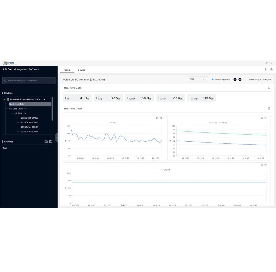Screen dimensions: 276x272
Task: Open the SLM mode dropdown
Action: click(198, 79)
